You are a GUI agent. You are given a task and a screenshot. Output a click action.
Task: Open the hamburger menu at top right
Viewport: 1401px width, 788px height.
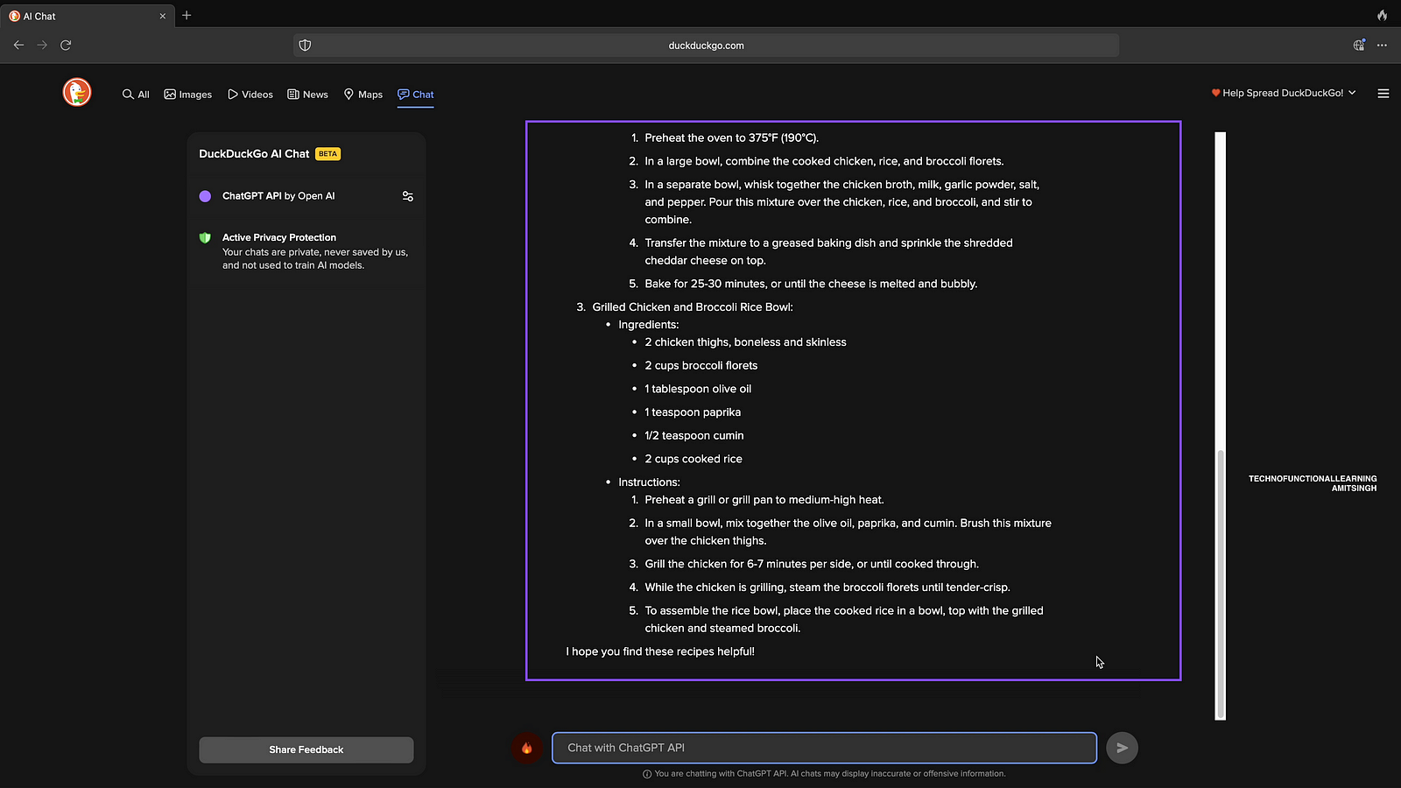pyautogui.click(x=1383, y=94)
